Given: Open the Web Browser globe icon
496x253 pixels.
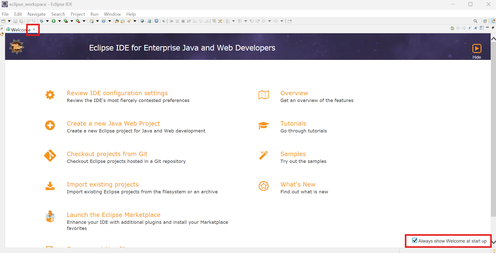Looking at the screenshot, I should pyautogui.click(x=142, y=21).
